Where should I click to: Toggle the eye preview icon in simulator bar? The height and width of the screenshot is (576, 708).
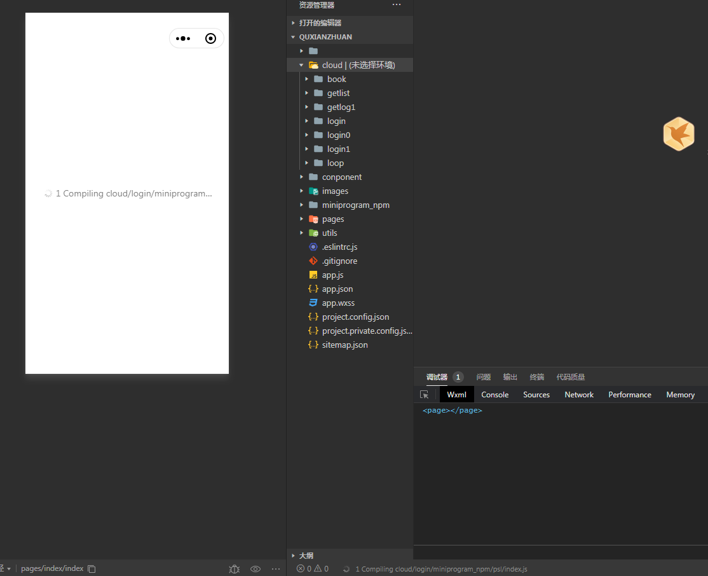pyautogui.click(x=255, y=569)
